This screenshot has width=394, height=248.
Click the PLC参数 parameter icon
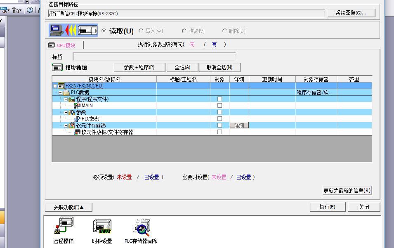click(77, 118)
